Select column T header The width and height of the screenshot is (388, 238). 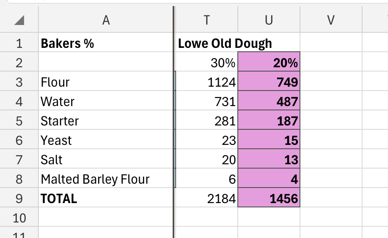[x=207, y=20]
